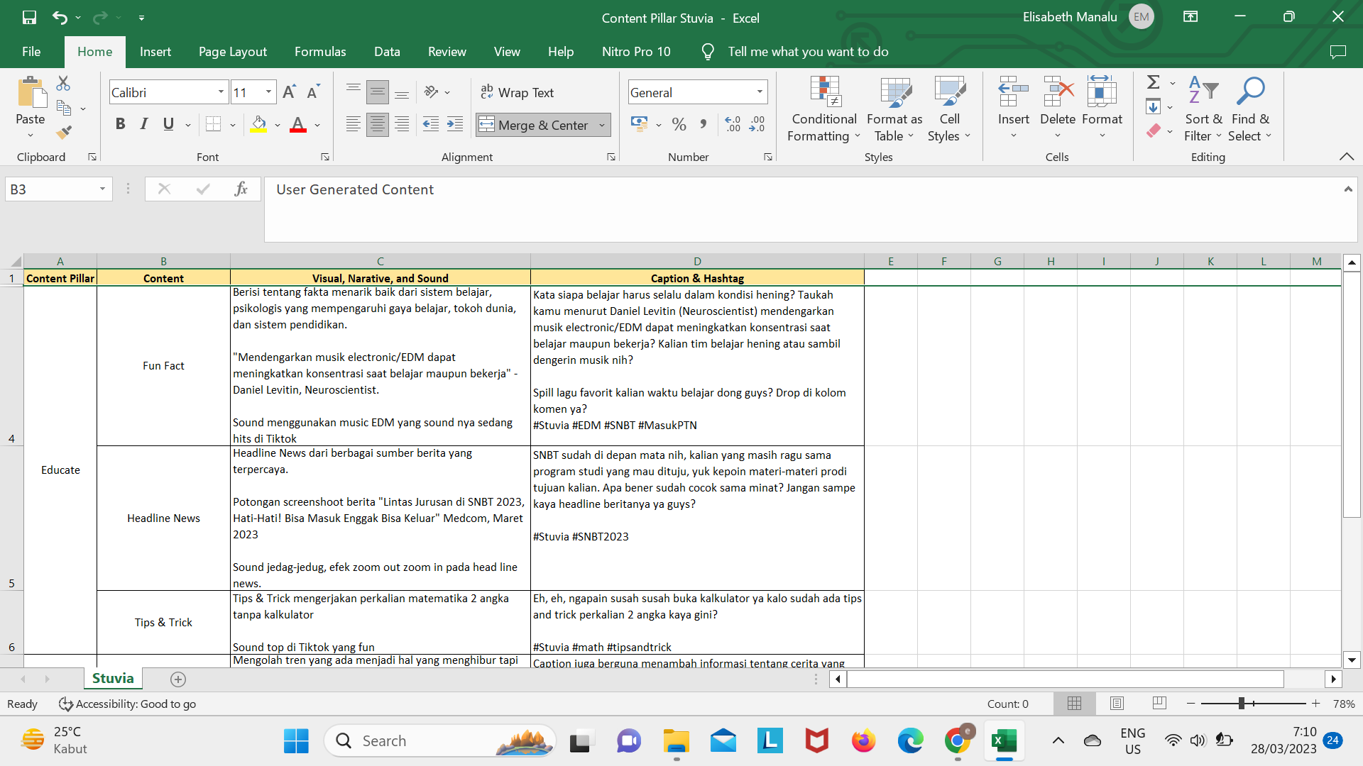Open Name Box dropdown arrow
The height and width of the screenshot is (766, 1363).
[x=102, y=189]
